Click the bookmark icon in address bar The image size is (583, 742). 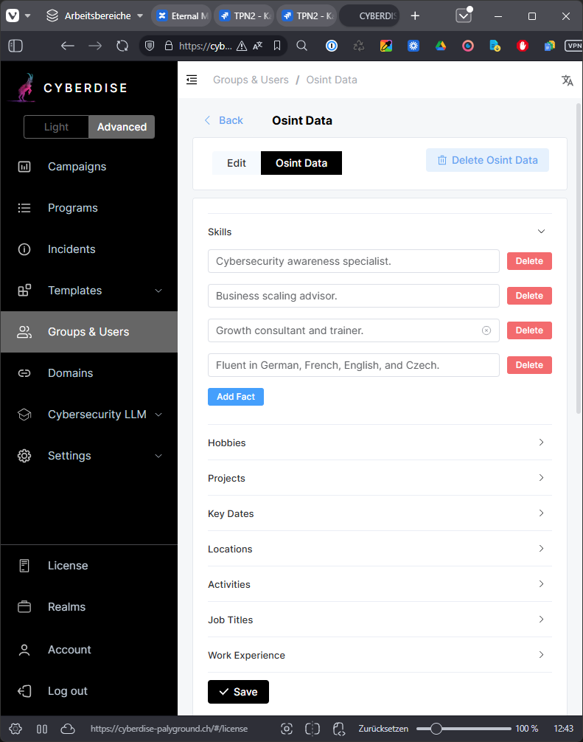[x=277, y=46]
